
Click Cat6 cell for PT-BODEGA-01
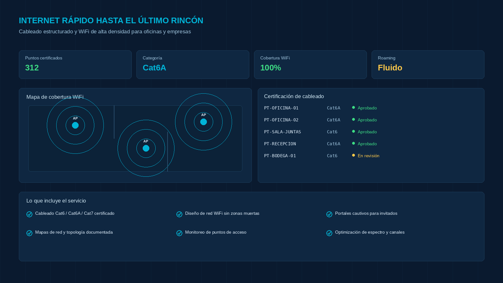[332, 156]
